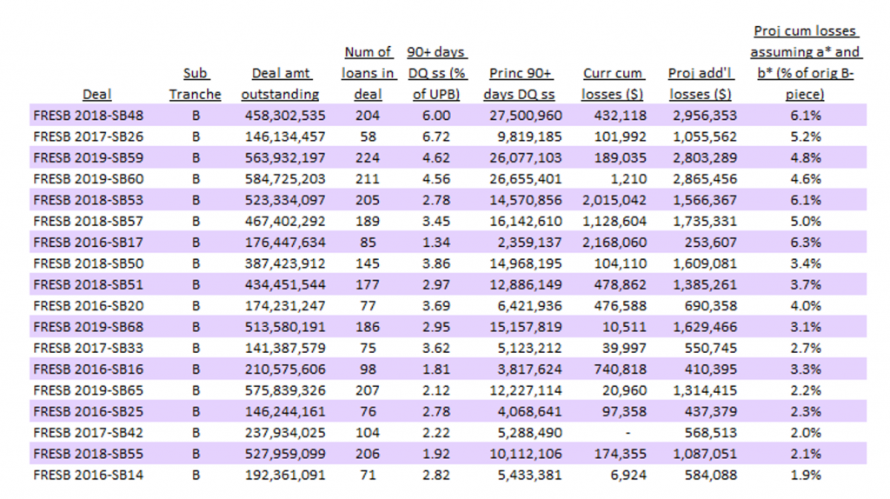Select the loan count cell showing 224
Screen dimensions: 890x499
click(x=369, y=157)
